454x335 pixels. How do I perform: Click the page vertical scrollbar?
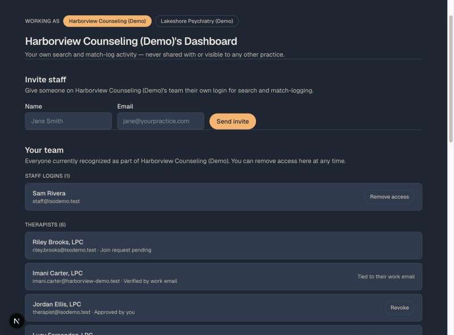click(451, 79)
